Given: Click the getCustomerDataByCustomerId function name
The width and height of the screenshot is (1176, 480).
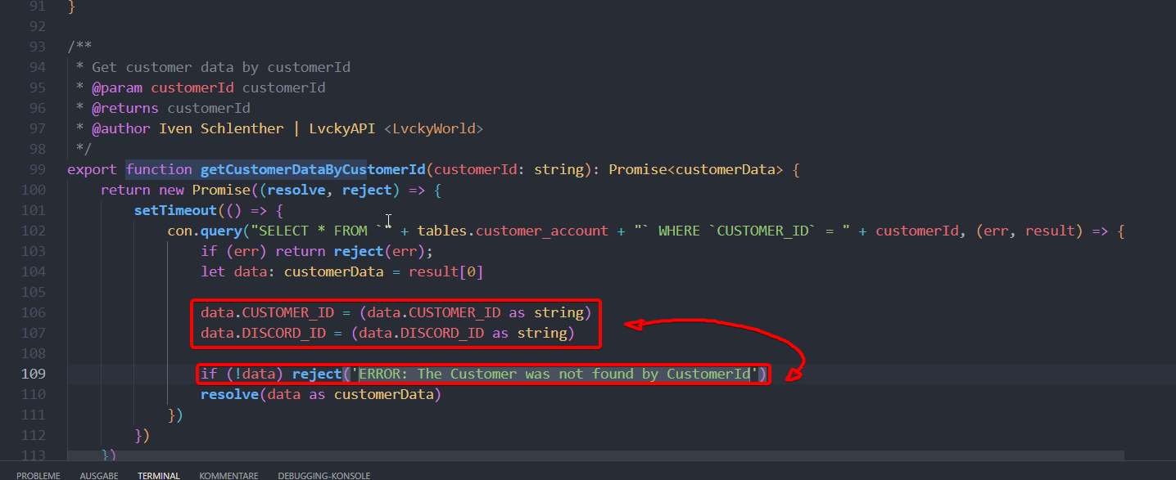Looking at the screenshot, I should tap(313, 169).
